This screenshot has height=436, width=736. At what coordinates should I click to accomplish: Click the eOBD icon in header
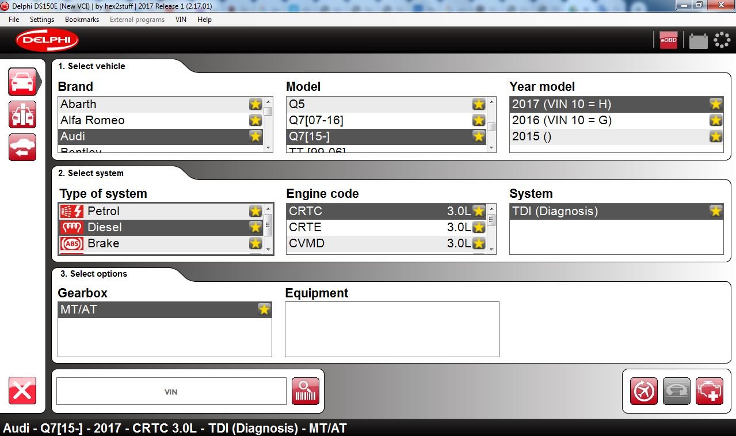pyautogui.click(x=668, y=40)
